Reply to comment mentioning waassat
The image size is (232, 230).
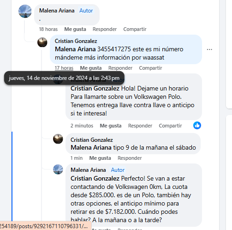click(120, 68)
